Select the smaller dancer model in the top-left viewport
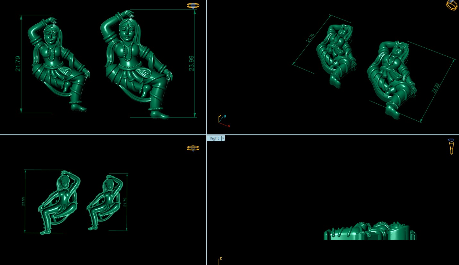This screenshot has height=265, width=459. click(x=59, y=64)
